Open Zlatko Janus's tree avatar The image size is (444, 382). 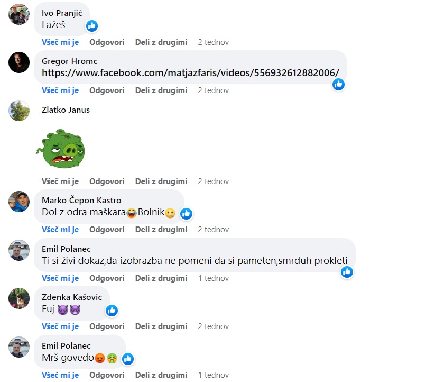click(19, 111)
